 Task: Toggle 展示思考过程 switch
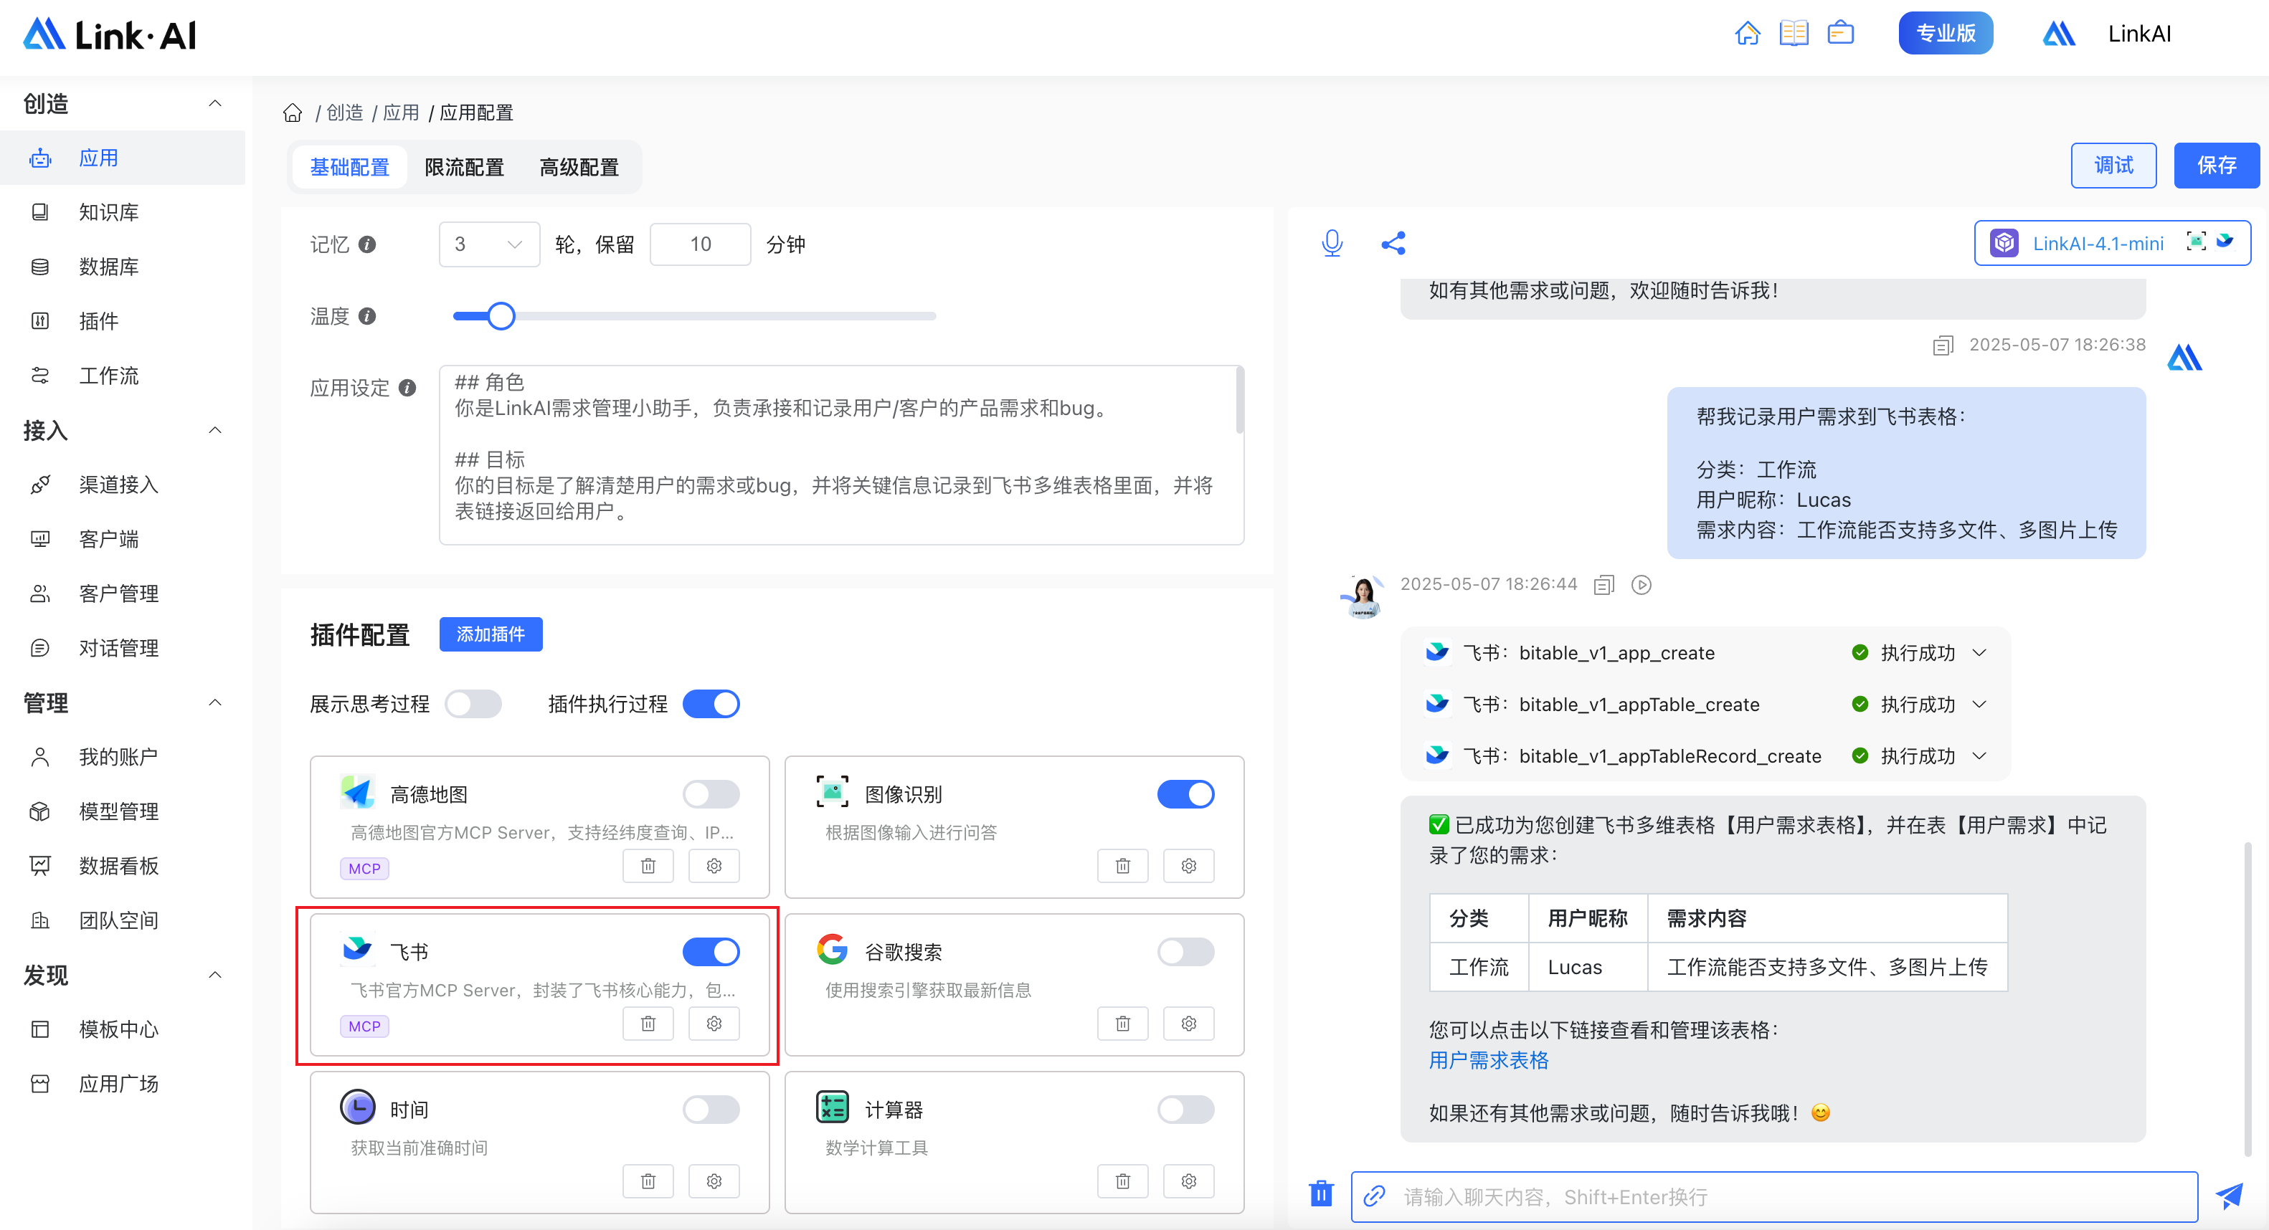point(473,705)
